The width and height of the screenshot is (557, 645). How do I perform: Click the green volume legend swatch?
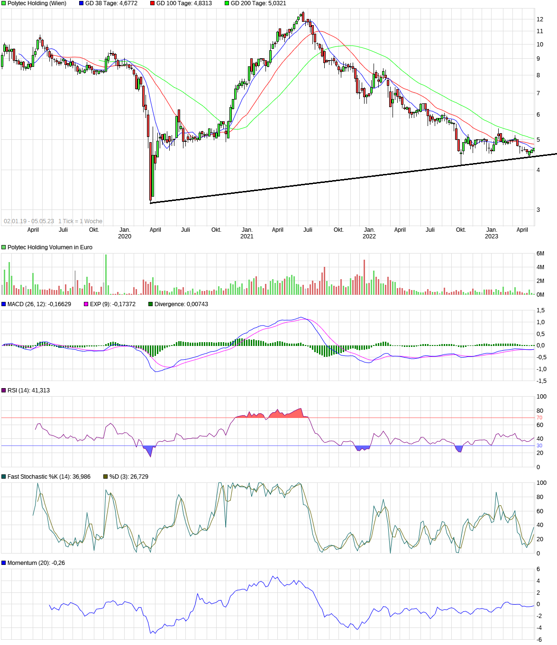coord(4,247)
